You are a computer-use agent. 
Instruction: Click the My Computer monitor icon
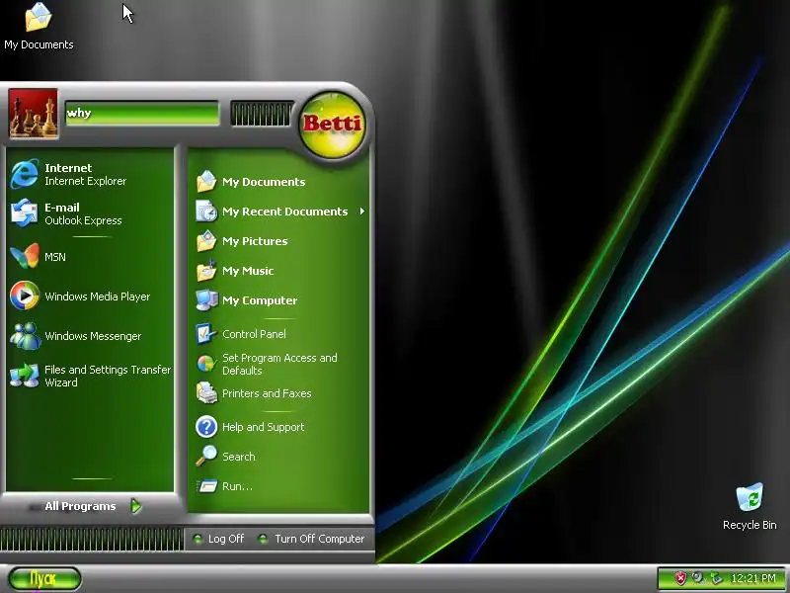click(x=206, y=300)
